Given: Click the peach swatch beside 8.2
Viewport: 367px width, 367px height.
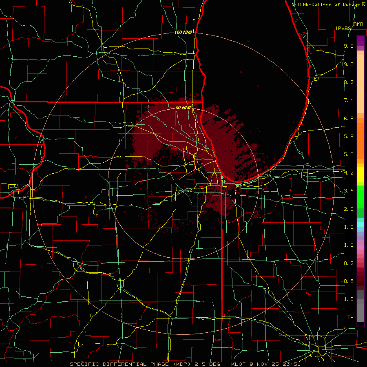Looking at the screenshot, I should click(x=360, y=84).
